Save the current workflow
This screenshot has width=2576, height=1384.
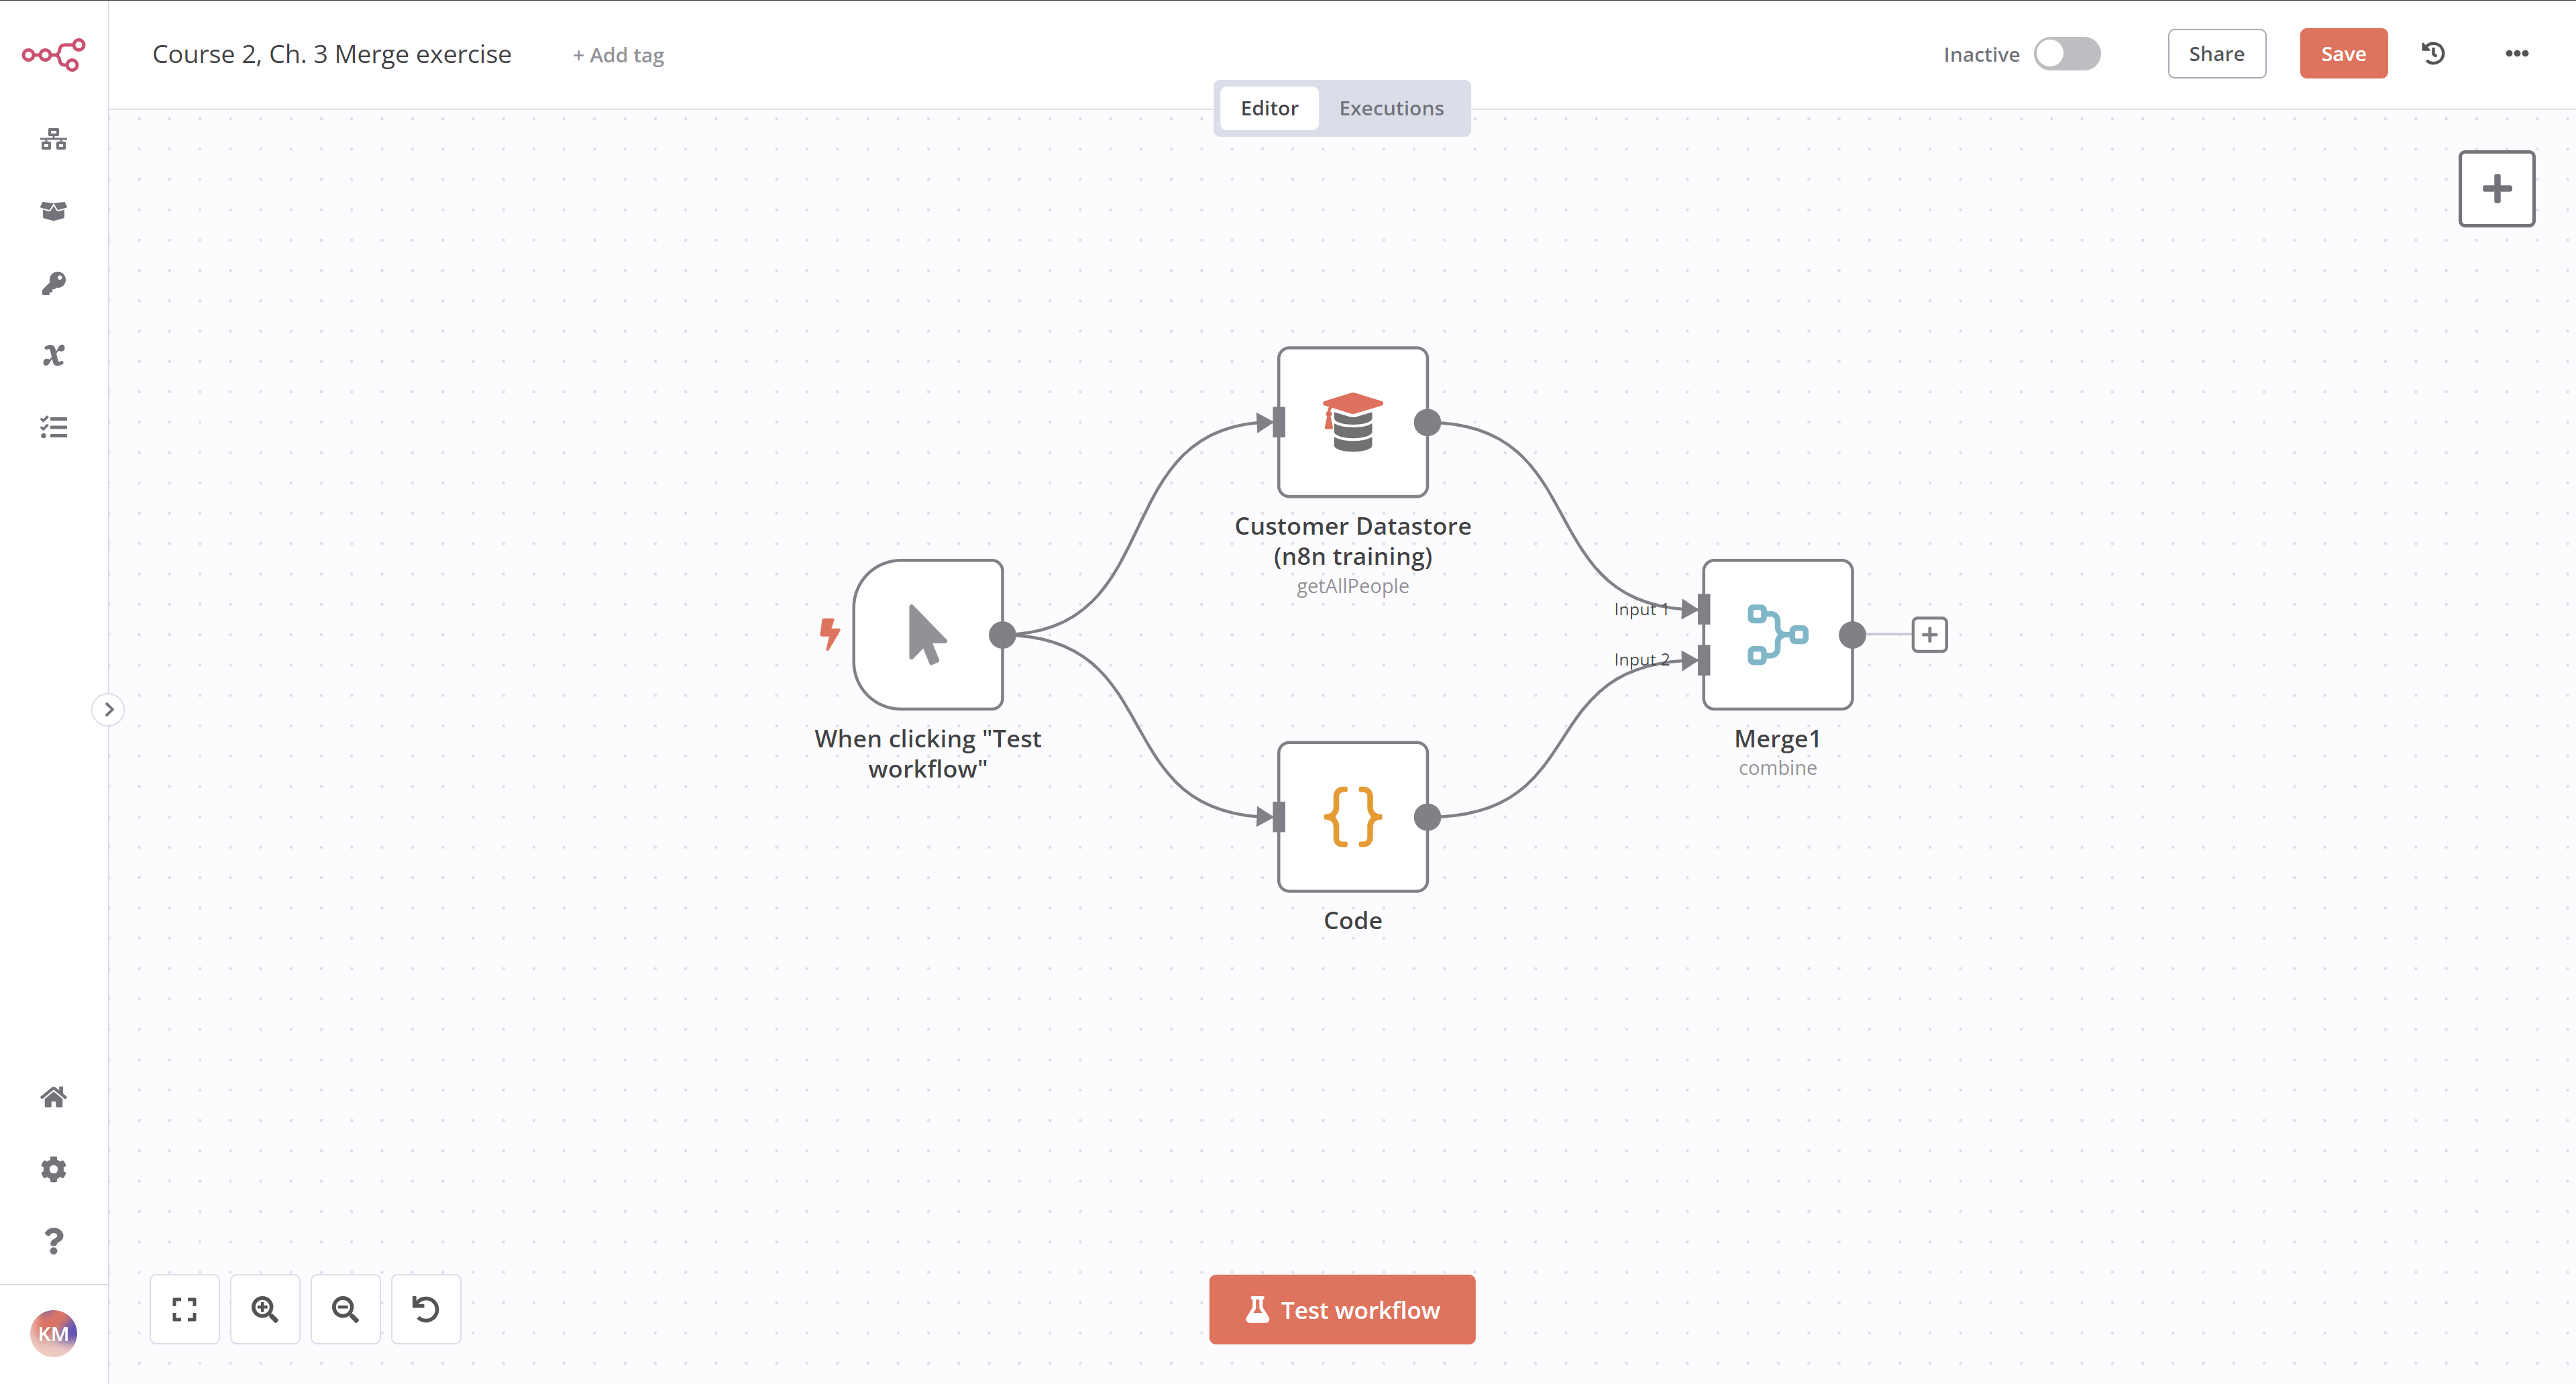click(x=2343, y=53)
